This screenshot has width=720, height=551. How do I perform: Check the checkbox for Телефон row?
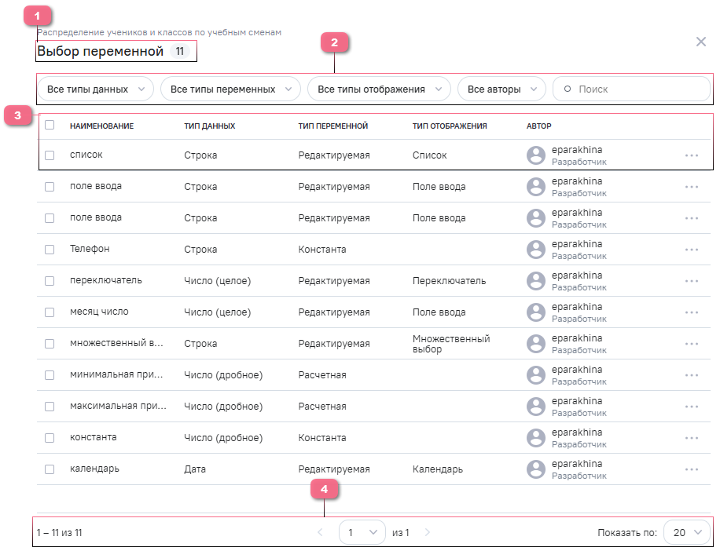(50, 250)
